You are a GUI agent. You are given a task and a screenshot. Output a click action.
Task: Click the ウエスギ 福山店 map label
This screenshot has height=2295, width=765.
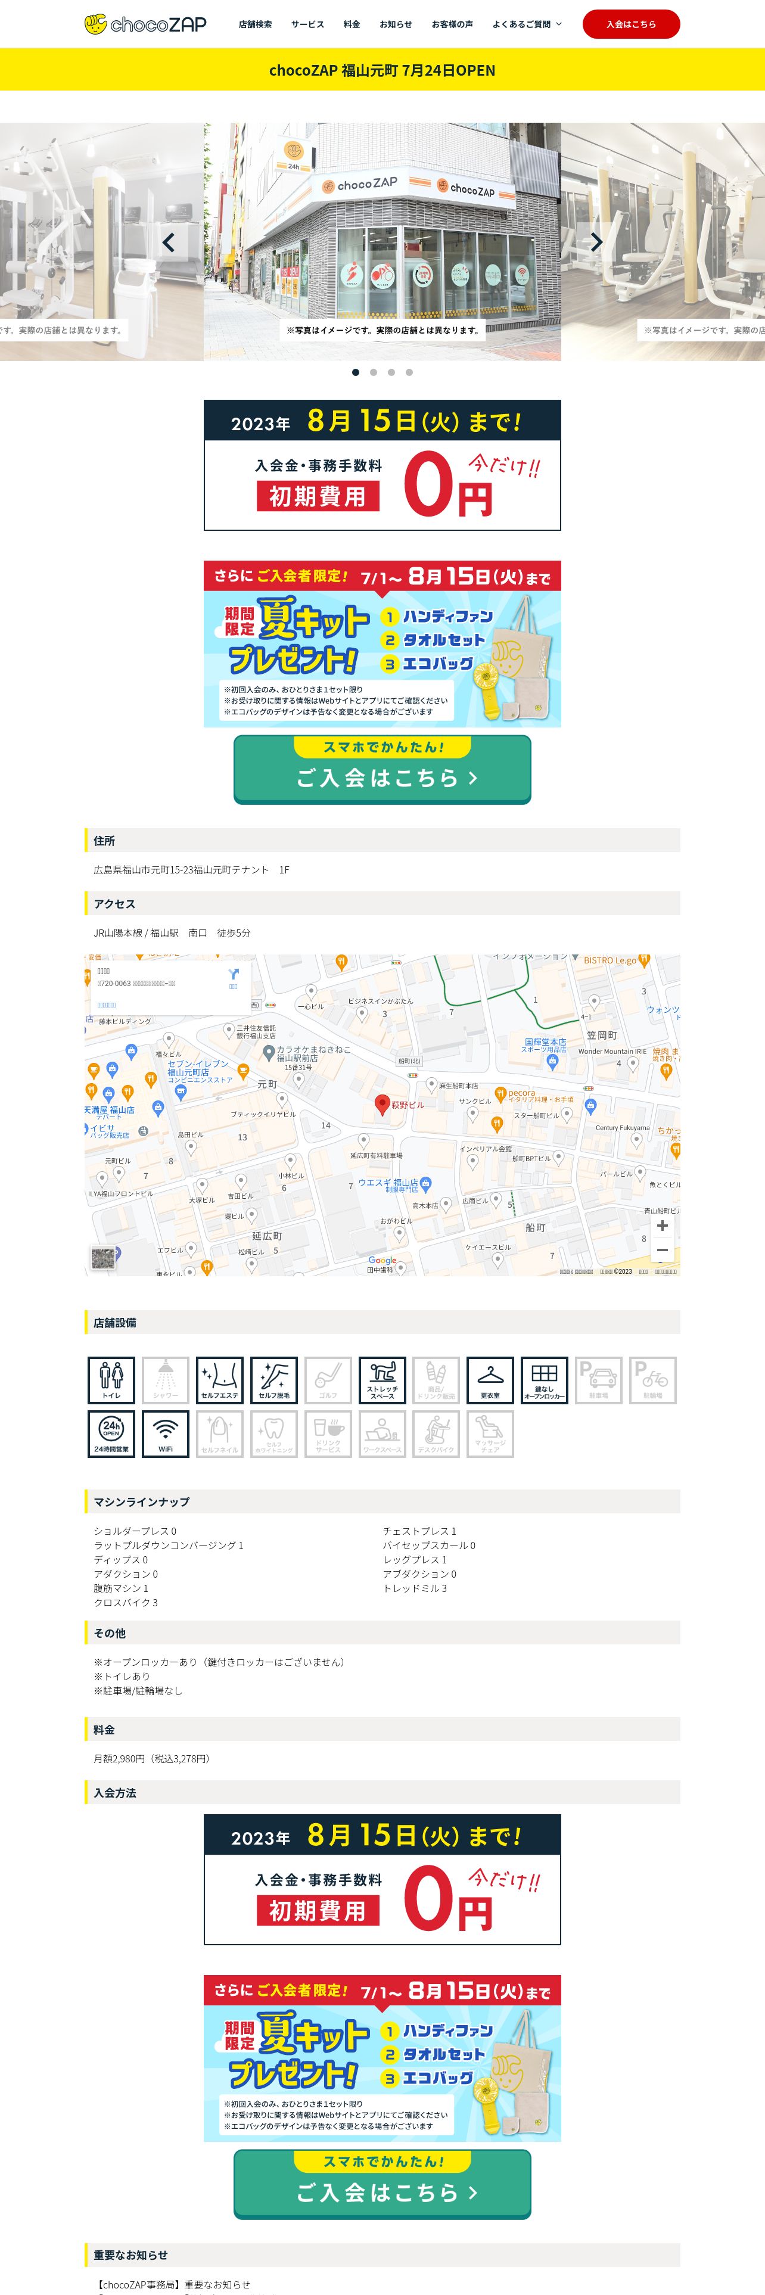(x=388, y=1185)
